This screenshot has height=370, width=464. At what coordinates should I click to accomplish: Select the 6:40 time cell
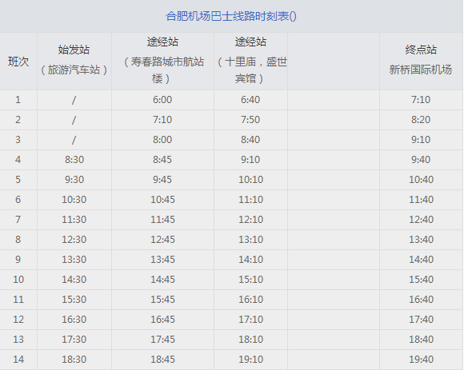pos(250,100)
